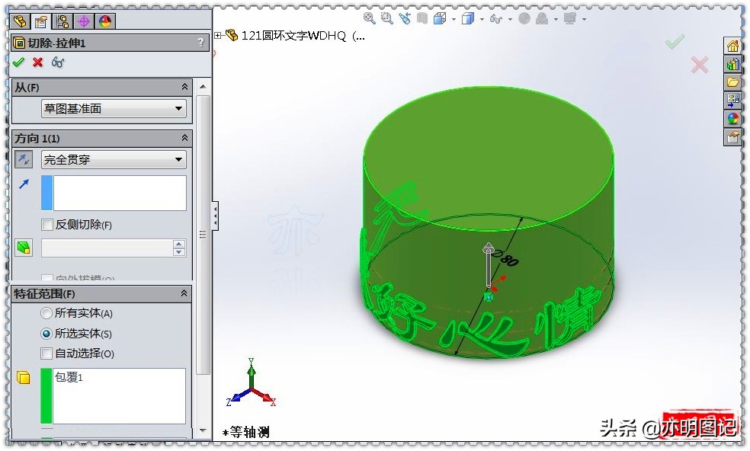The width and height of the screenshot is (750, 451).
Task: Switch to the ConfigurationManager tab
Action: click(63, 21)
